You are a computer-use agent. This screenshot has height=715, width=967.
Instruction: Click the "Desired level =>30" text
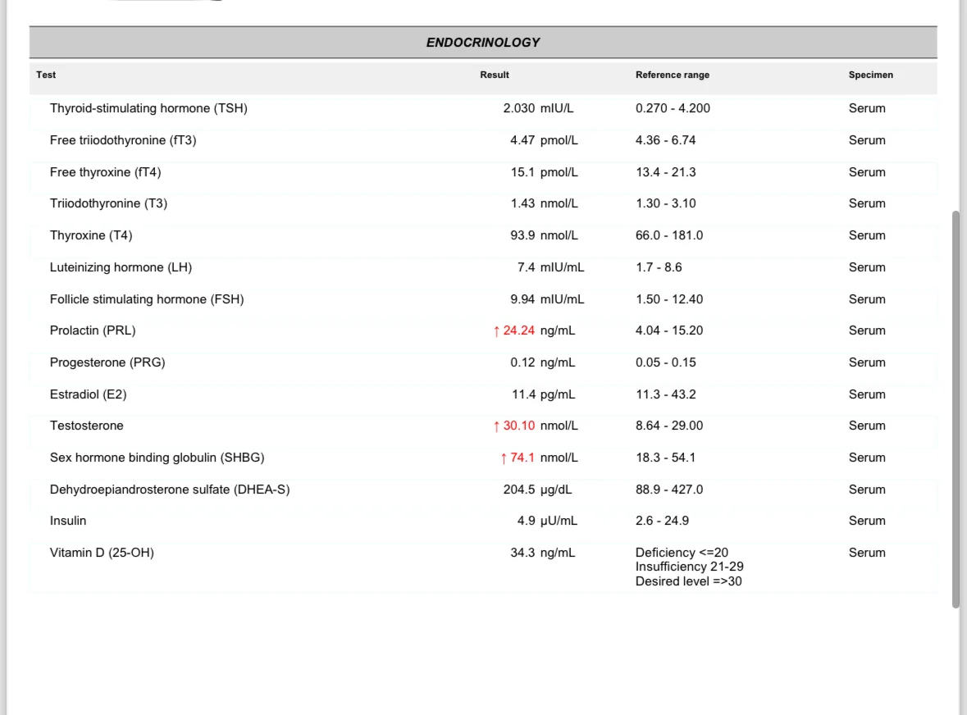pos(689,582)
